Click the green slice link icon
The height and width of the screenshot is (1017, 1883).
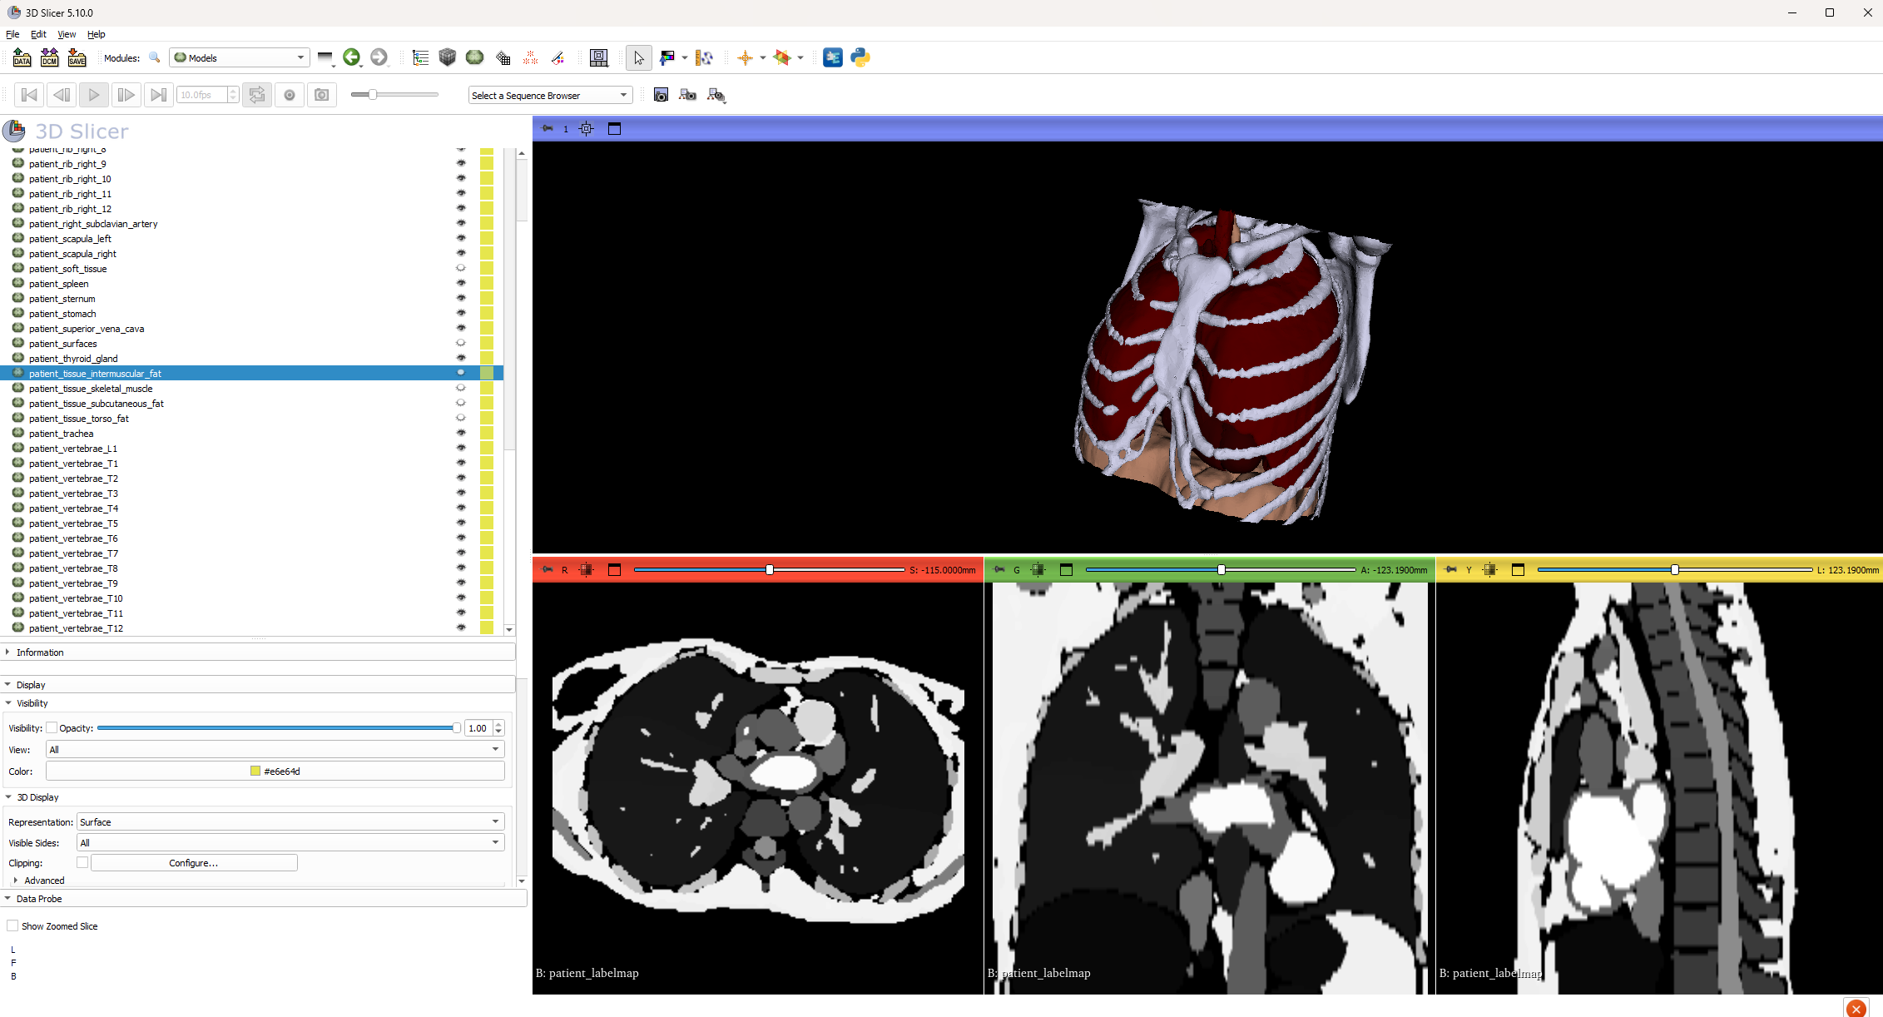click(1038, 570)
